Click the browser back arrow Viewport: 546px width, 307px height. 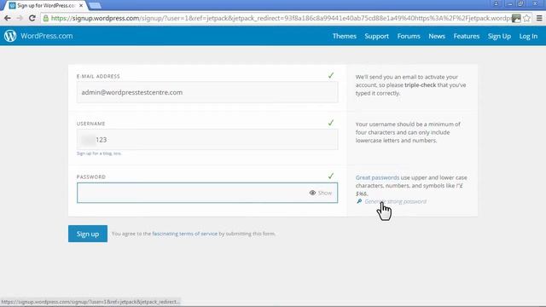point(8,18)
